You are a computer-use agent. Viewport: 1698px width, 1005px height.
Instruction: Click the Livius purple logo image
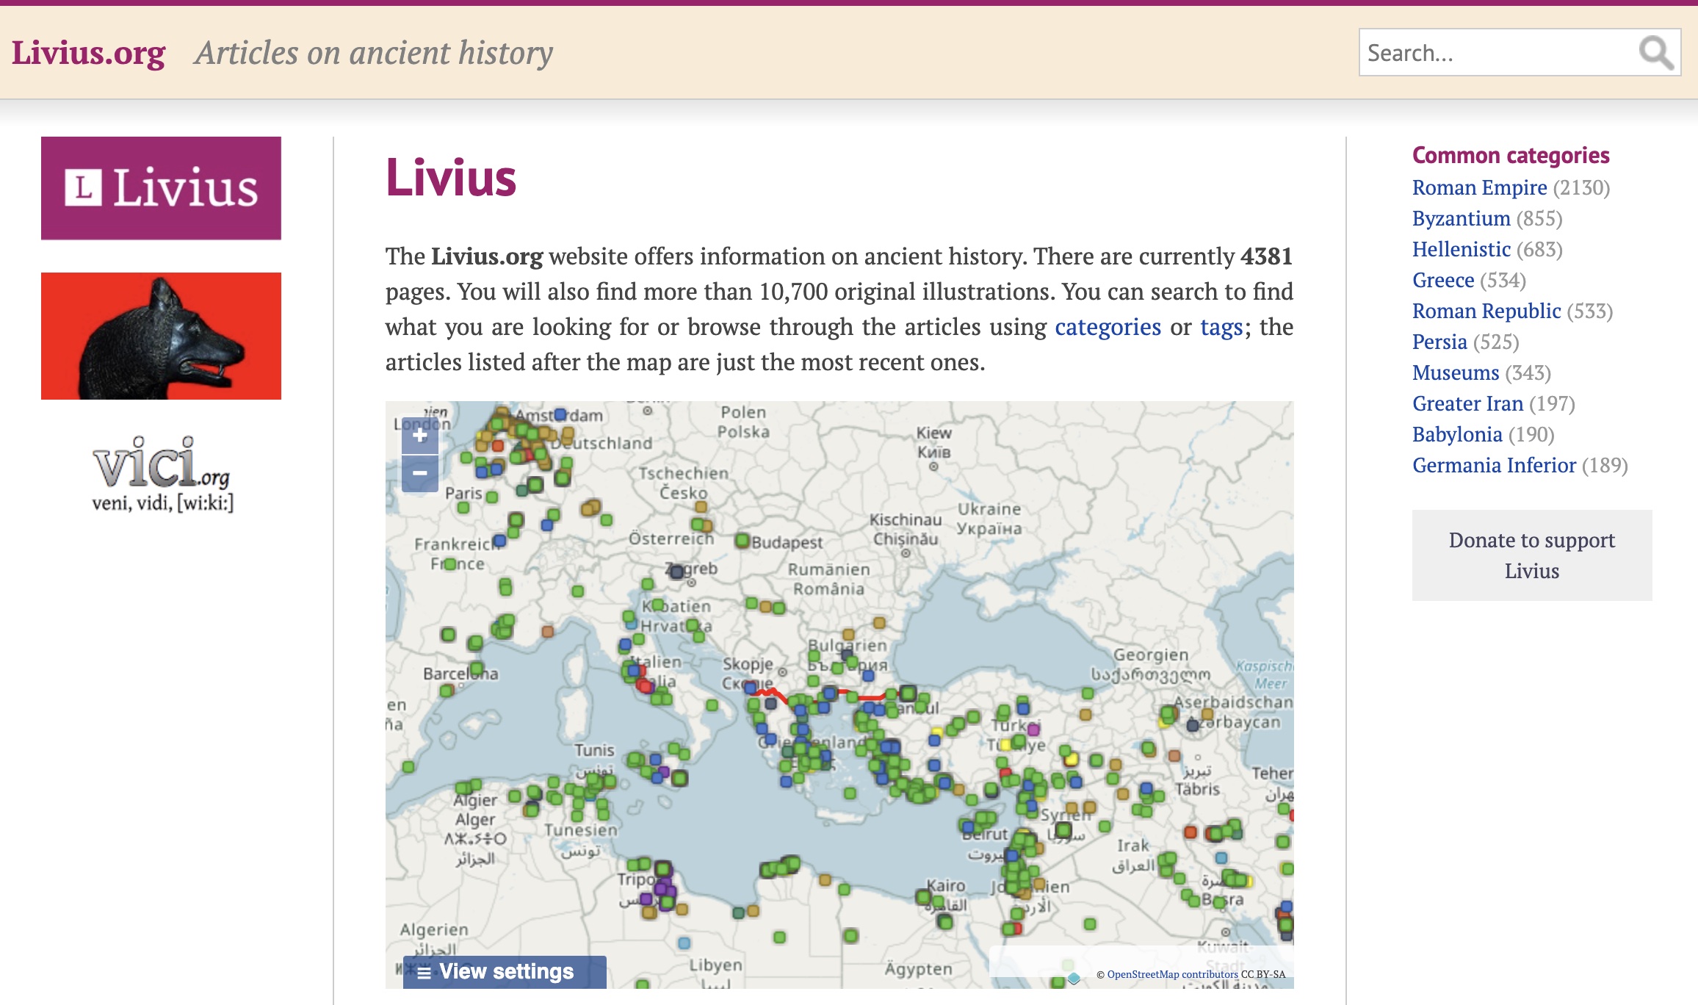coord(161,188)
